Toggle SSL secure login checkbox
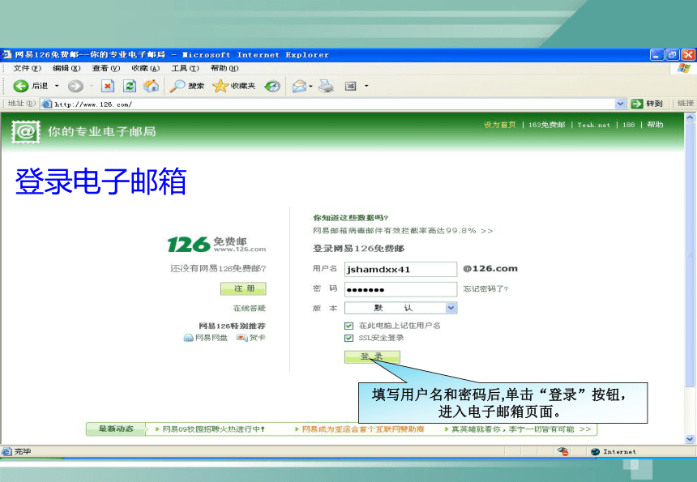Viewport: 697px width, 482px height. click(x=349, y=338)
